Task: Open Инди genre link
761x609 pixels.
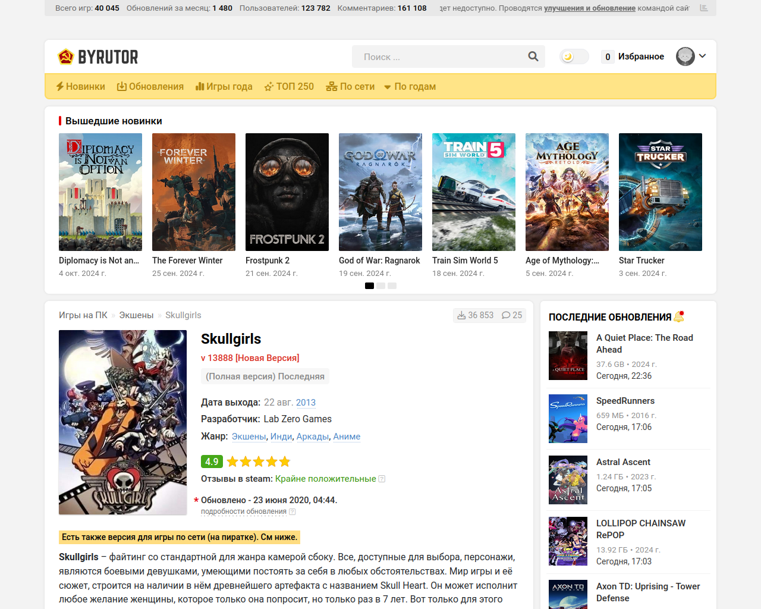Action: (x=281, y=437)
